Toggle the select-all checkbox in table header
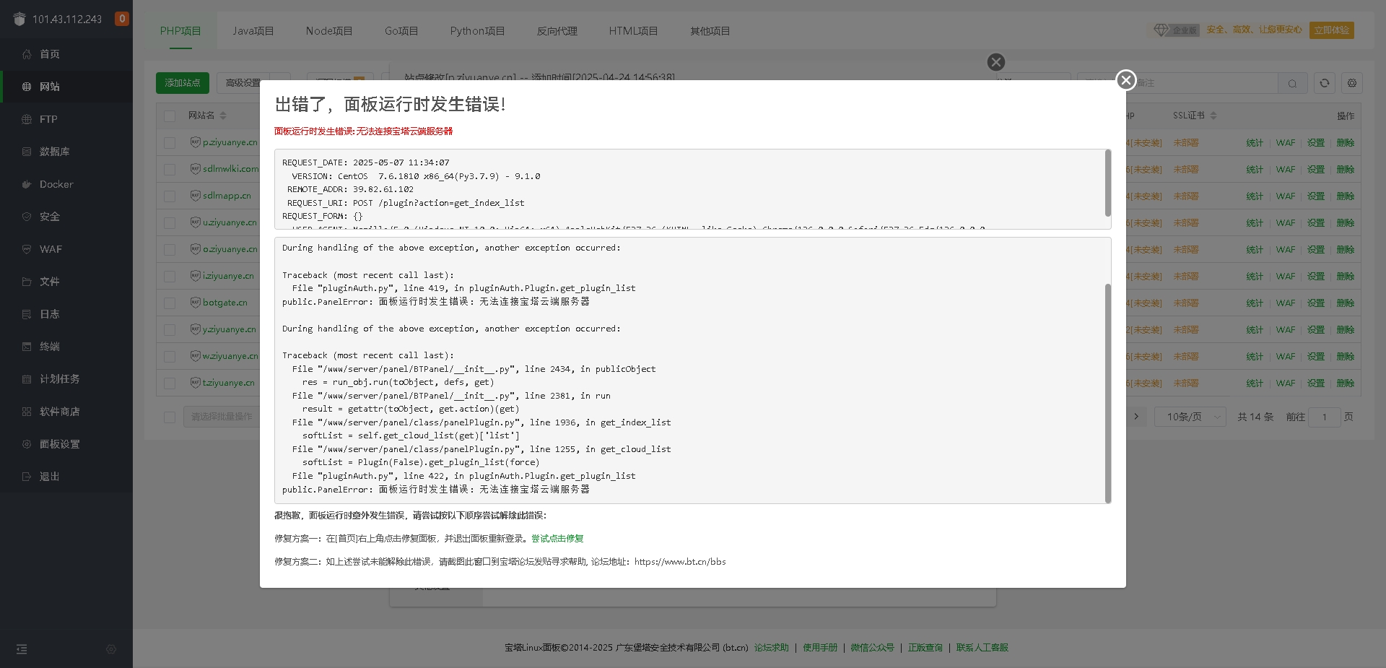The image size is (1386, 668). point(170,116)
